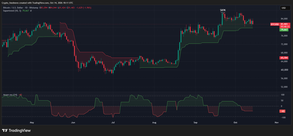Click the 84,000 price axis label
This screenshot has height=136, width=293.
point(284,19)
